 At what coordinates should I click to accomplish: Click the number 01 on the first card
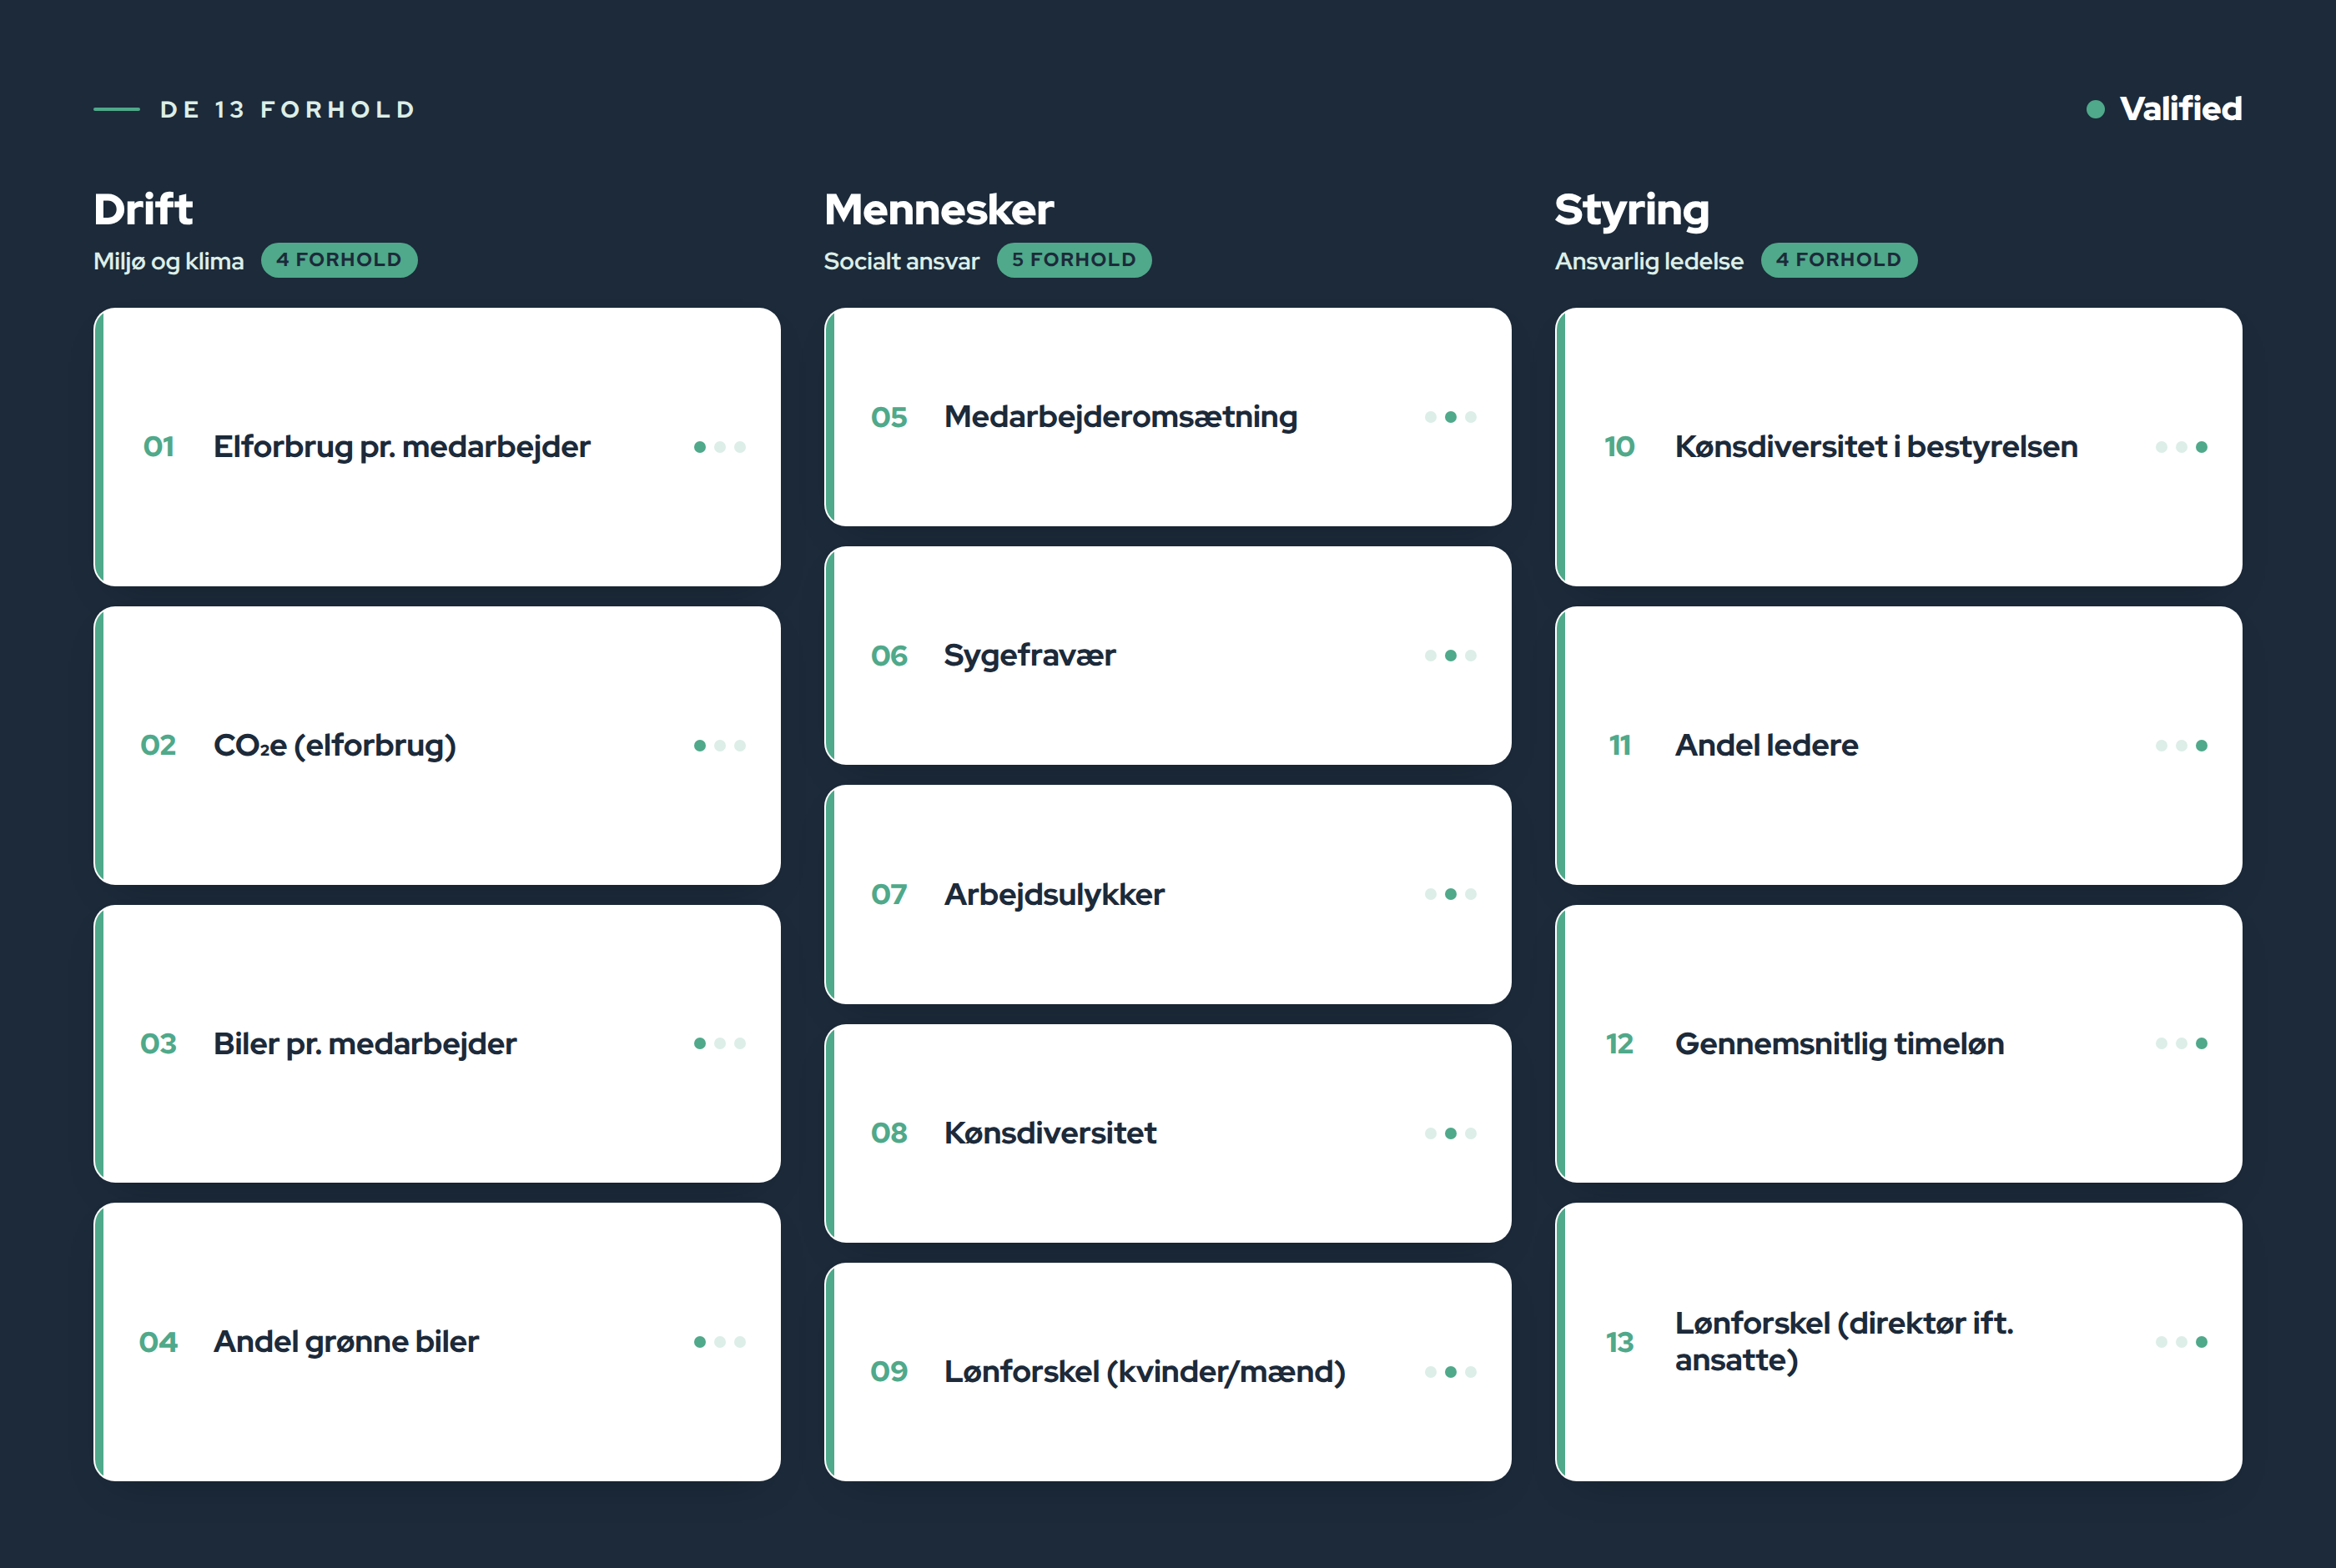click(159, 447)
